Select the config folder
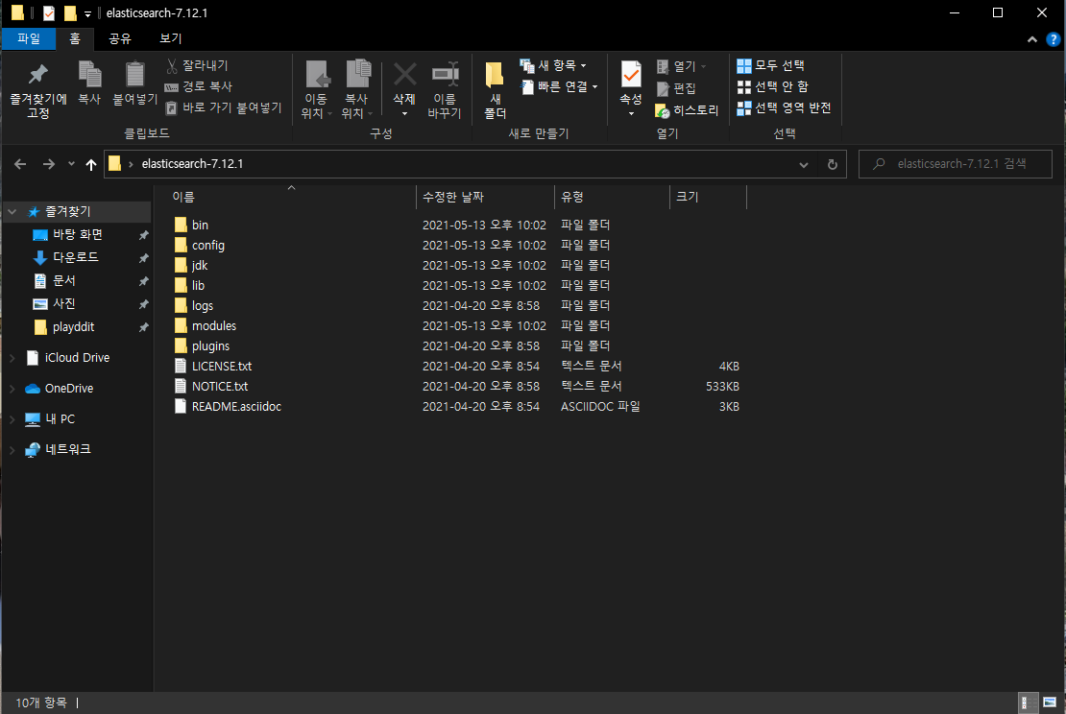 click(x=208, y=246)
